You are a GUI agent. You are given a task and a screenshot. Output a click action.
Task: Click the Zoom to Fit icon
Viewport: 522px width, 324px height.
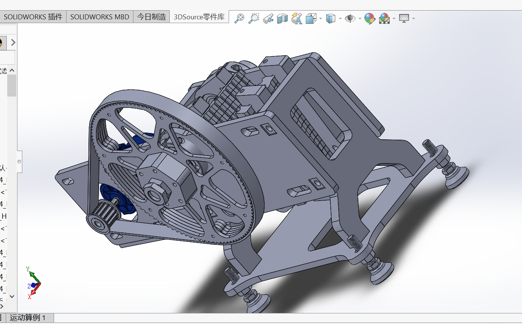tap(239, 18)
